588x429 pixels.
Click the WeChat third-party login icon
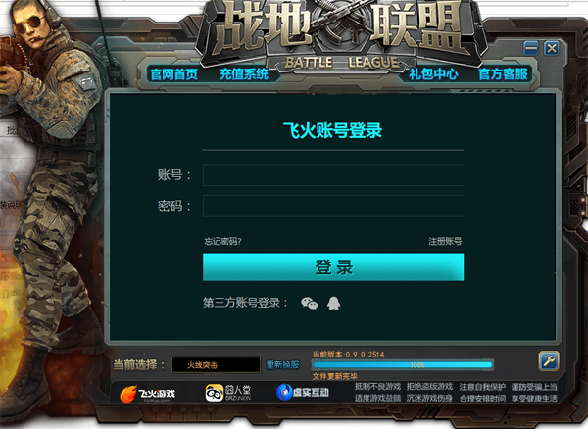coord(309,303)
